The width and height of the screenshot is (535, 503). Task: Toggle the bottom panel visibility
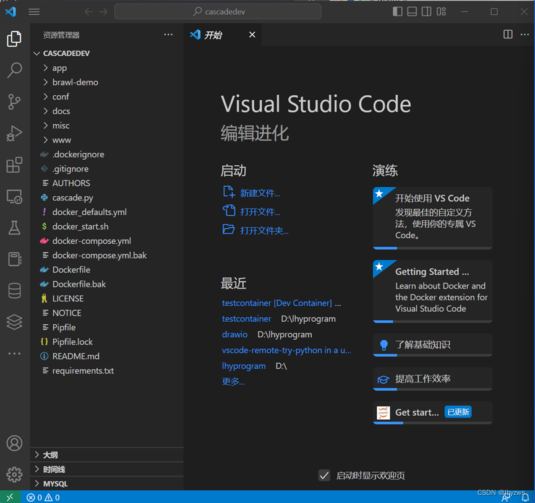tap(412, 12)
